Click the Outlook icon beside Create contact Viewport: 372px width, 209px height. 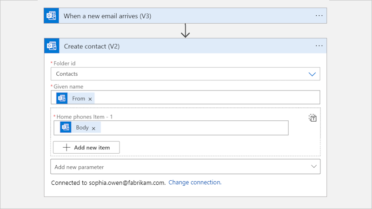click(x=51, y=46)
